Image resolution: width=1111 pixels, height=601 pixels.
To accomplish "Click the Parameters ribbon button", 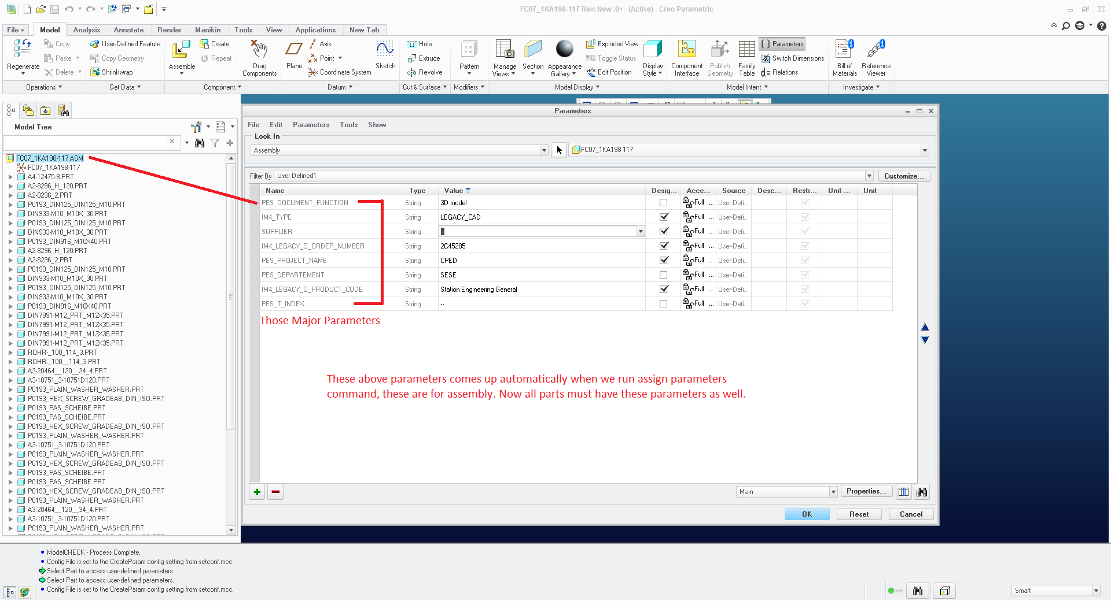I will tap(782, 44).
